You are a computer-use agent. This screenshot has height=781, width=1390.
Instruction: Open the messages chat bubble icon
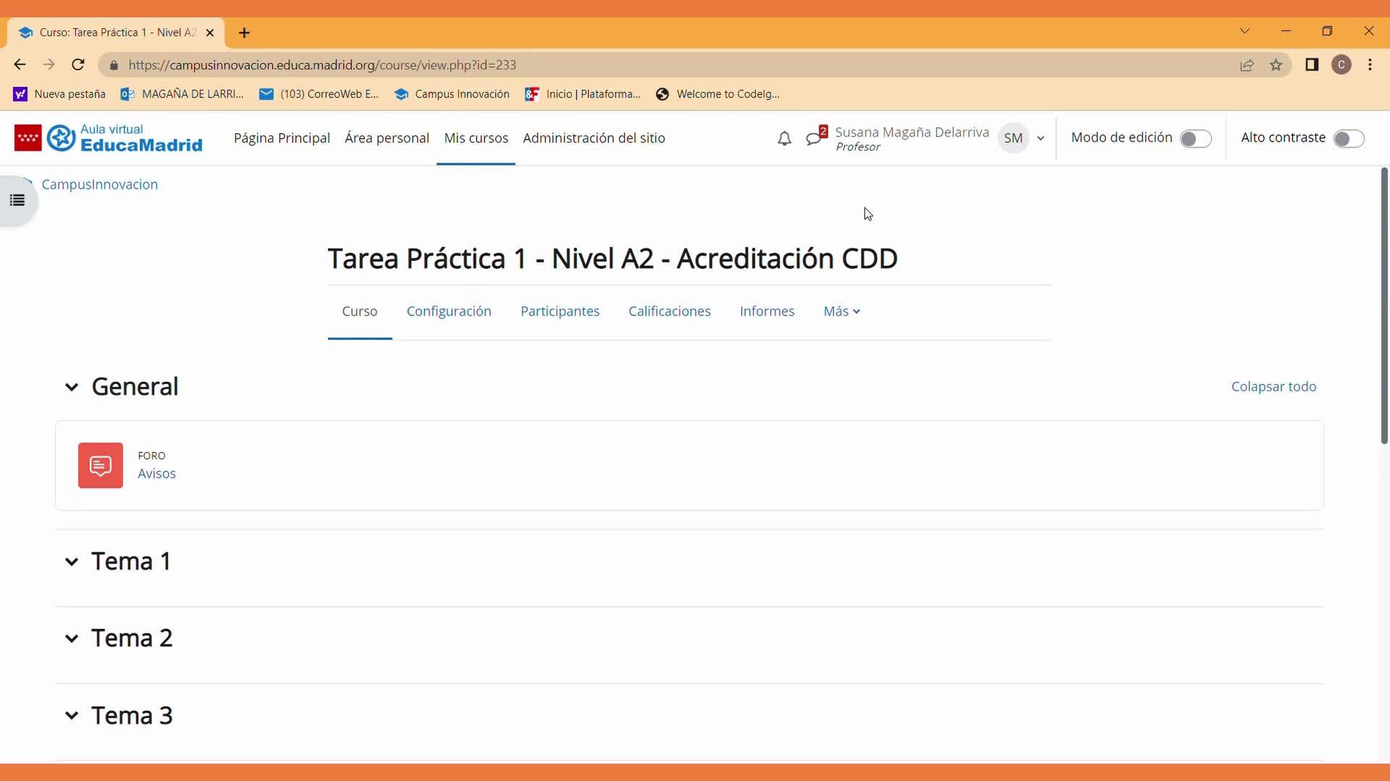pos(814,138)
